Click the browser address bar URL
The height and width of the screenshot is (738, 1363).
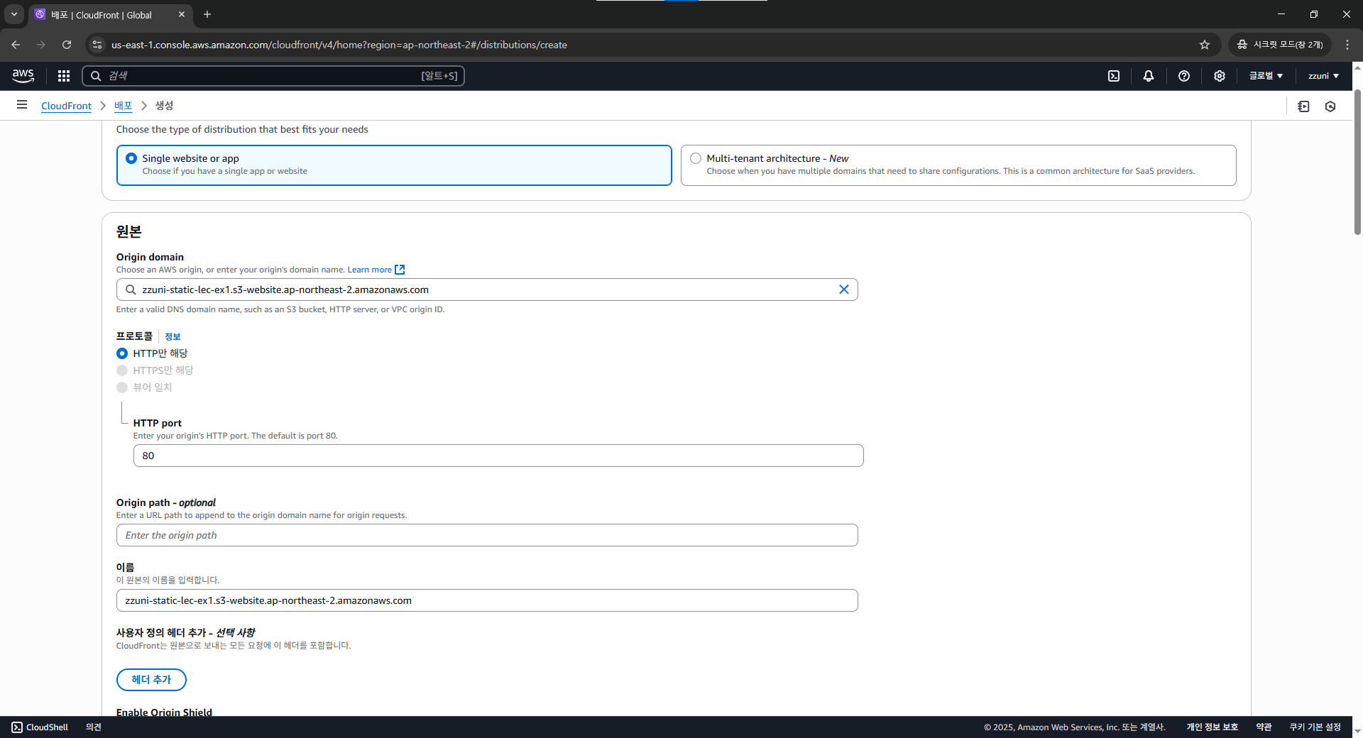[339, 45]
